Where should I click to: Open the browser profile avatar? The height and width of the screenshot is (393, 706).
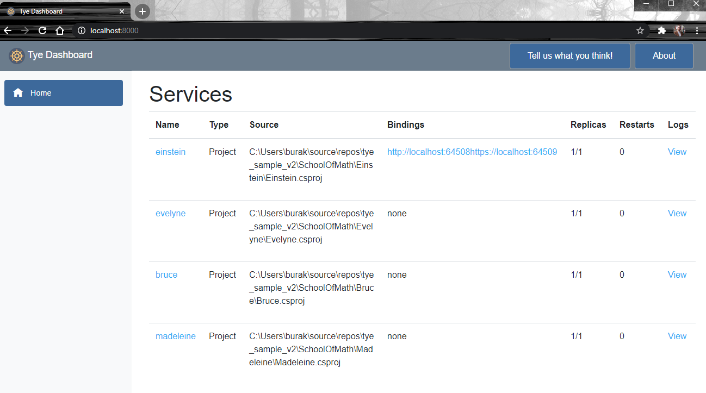679,30
